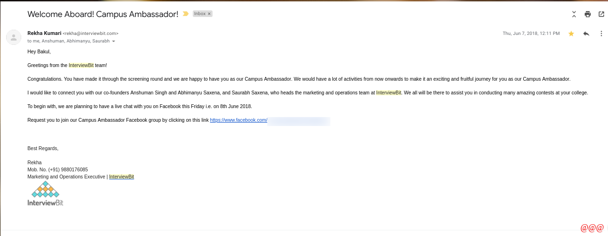Open the facebook.com group link

click(238, 120)
